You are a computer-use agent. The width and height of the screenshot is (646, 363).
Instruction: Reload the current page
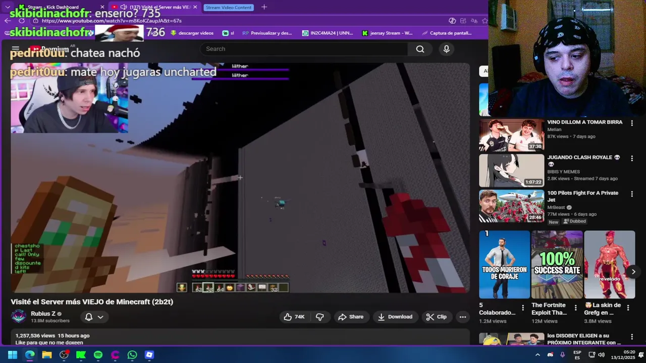(22, 21)
